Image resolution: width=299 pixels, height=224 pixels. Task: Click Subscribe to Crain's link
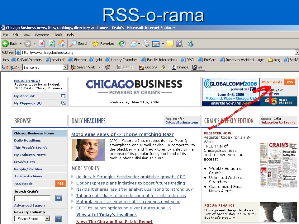[x=278, y=123]
